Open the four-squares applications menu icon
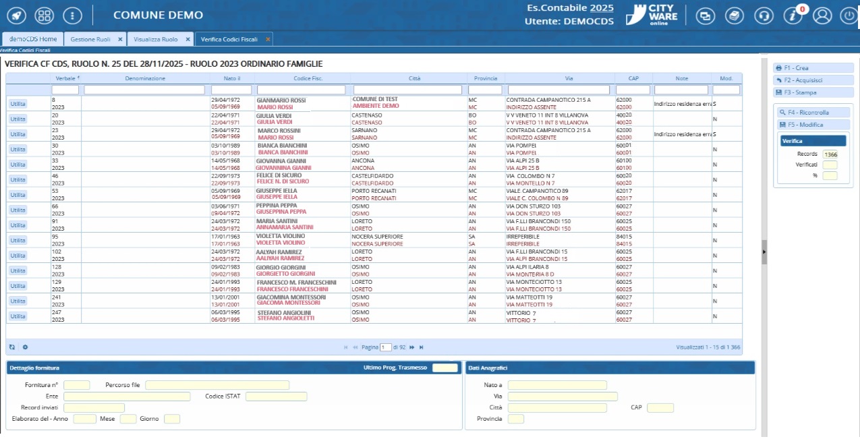This screenshot has width=860, height=439. (x=44, y=15)
